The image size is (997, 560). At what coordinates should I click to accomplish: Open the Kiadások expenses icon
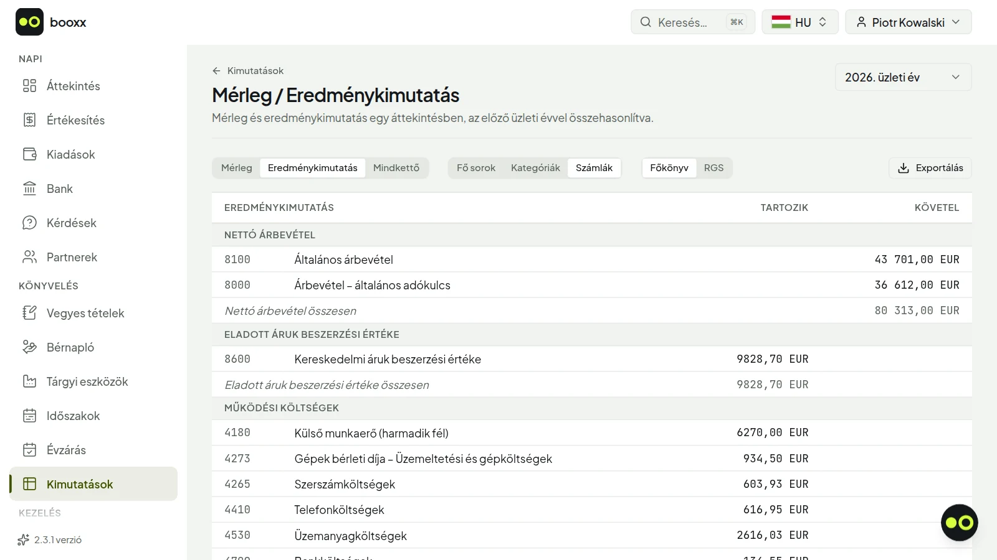pyautogui.click(x=29, y=154)
